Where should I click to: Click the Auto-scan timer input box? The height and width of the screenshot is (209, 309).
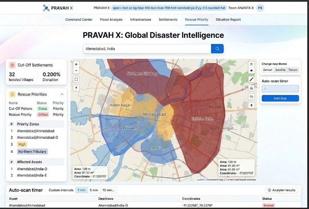pyautogui.click(x=280, y=88)
